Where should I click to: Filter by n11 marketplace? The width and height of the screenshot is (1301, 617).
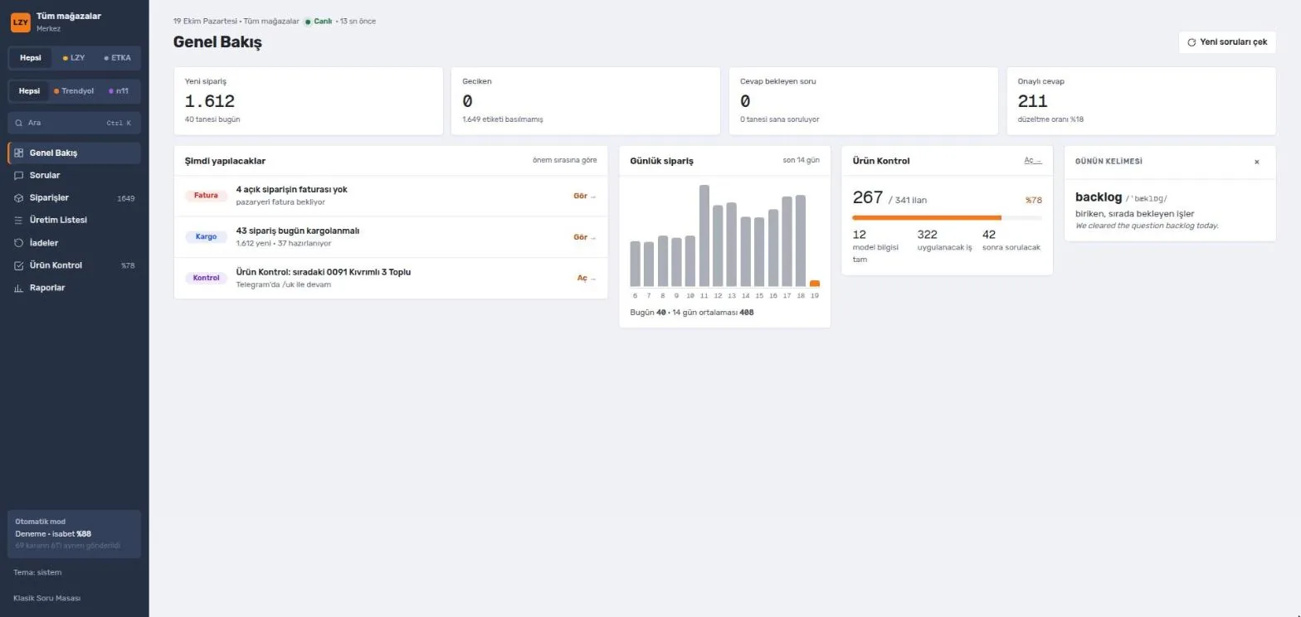tap(119, 91)
